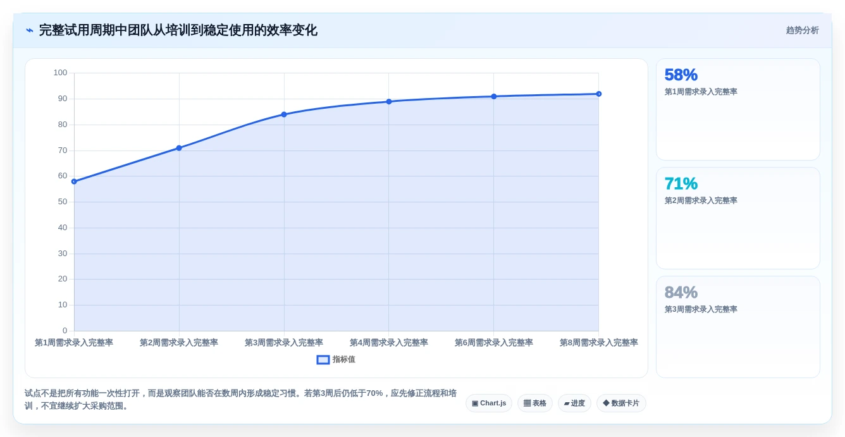Click the y-axis value 0
The width and height of the screenshot is (845, 437).
point(65,331)
